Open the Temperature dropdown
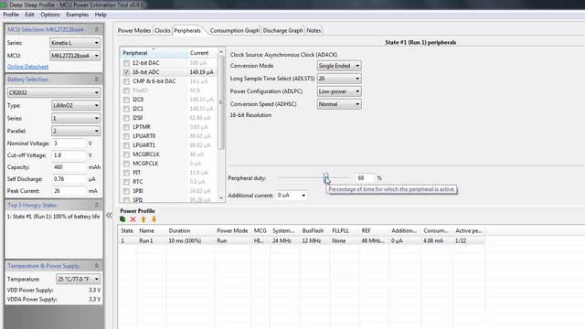The image size is (585, 329). click(79, 279)
